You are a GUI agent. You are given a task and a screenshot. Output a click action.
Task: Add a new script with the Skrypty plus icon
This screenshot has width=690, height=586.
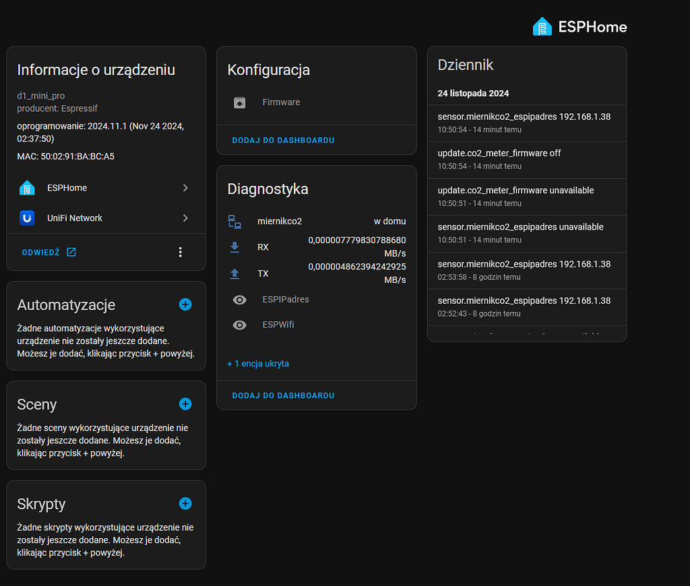click(185, 503)
